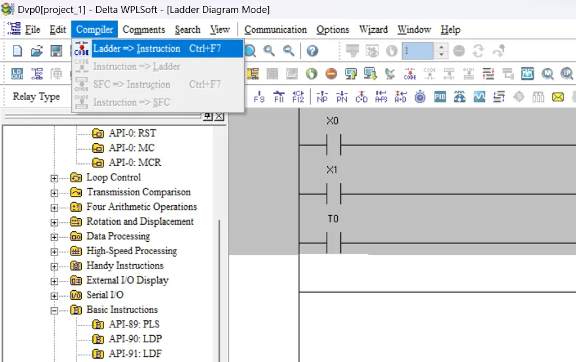
Task: Expand the Data Processing folder
Action: [54, 237]
